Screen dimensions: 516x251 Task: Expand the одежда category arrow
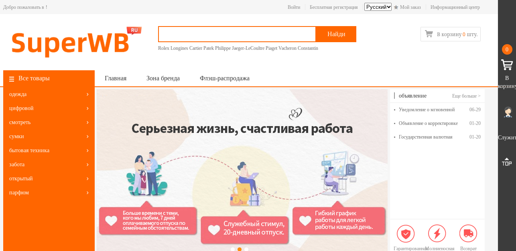click(x=87, y=94)
